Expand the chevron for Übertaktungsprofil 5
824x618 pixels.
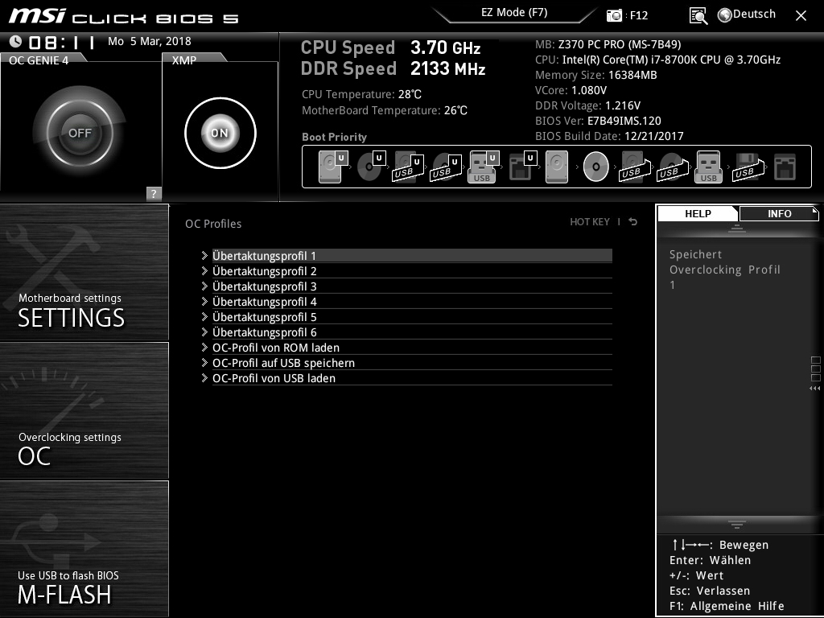(x=204, y=317)
